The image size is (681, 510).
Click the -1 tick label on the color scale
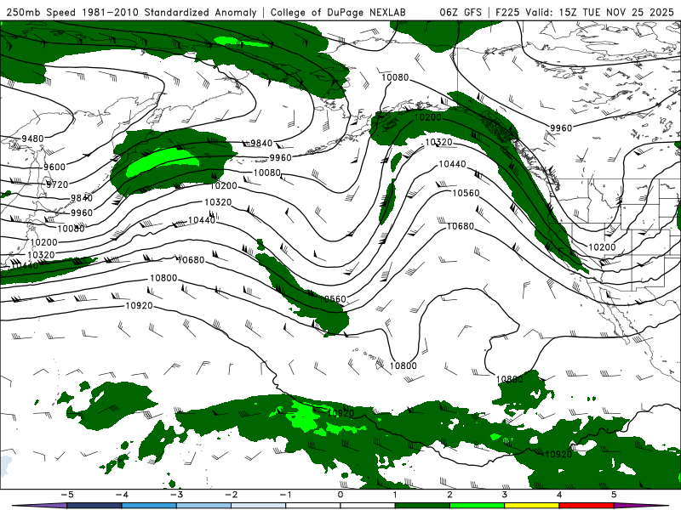tap(285, 495)
